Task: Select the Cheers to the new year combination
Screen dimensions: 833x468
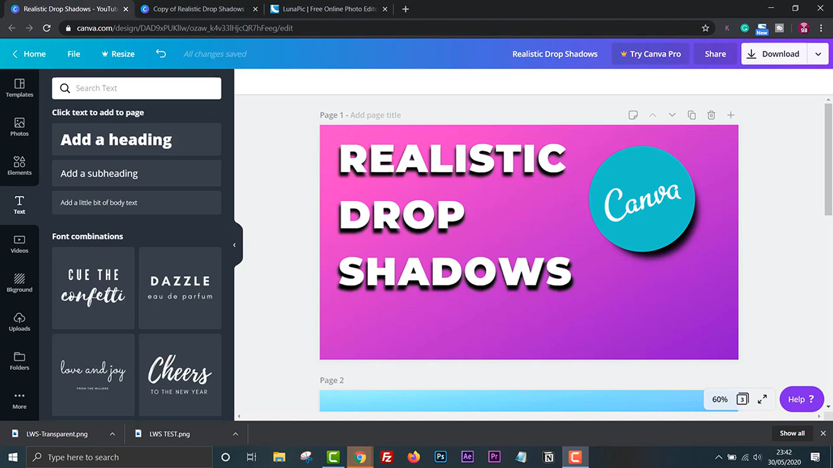Action: [x=180, y=375]
